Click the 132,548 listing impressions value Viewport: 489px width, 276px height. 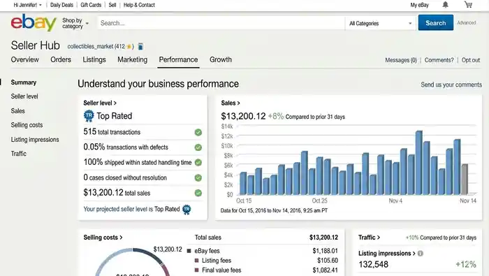(x=373, y=264)
